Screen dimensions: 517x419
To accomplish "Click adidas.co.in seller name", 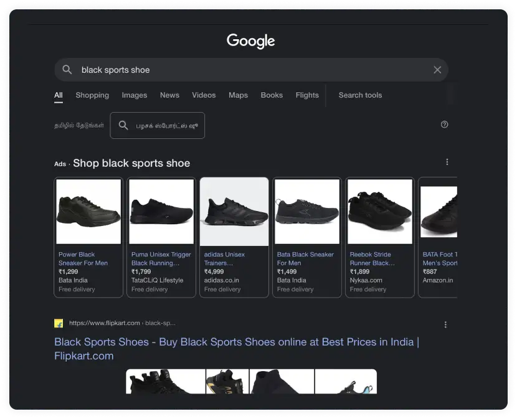I will tap(222, 280).
